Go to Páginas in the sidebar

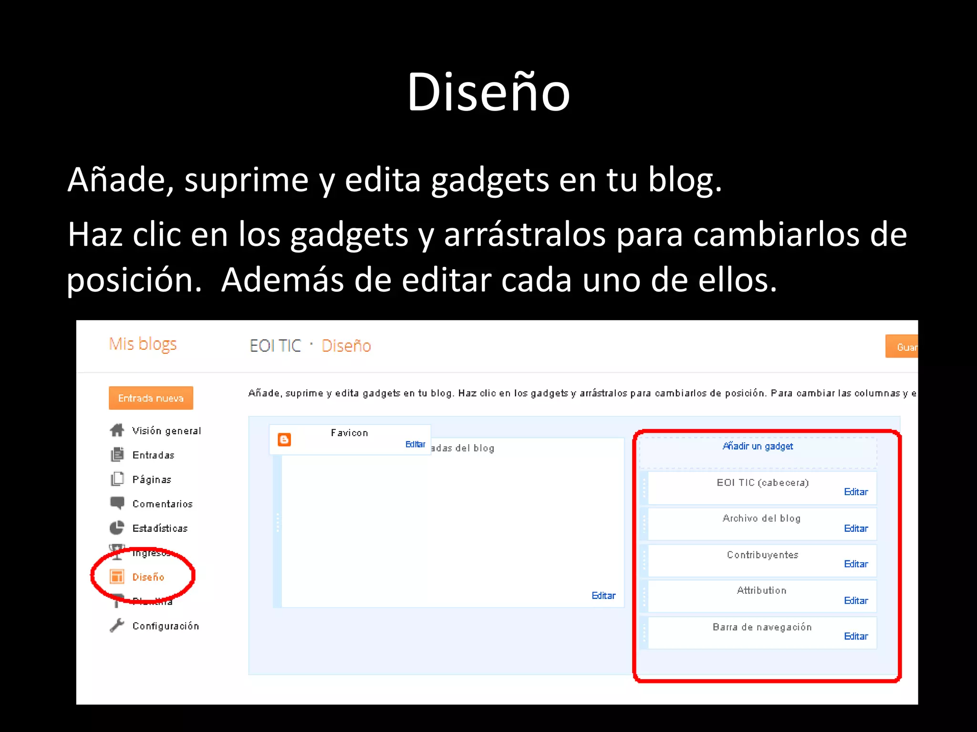point(152,479)
